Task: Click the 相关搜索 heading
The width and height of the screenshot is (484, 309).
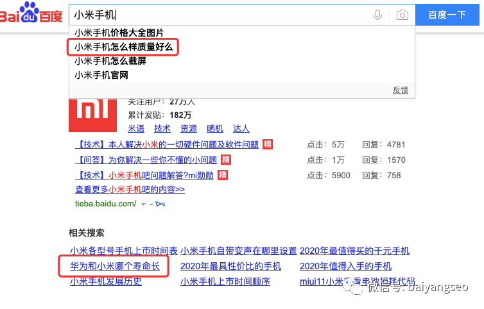Action: pyautogui.click(x=87, y=233)
